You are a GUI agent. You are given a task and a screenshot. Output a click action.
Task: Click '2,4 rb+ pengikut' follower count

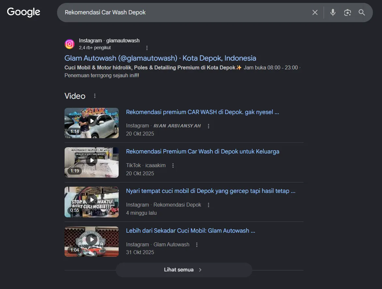[x=95, y=48]
